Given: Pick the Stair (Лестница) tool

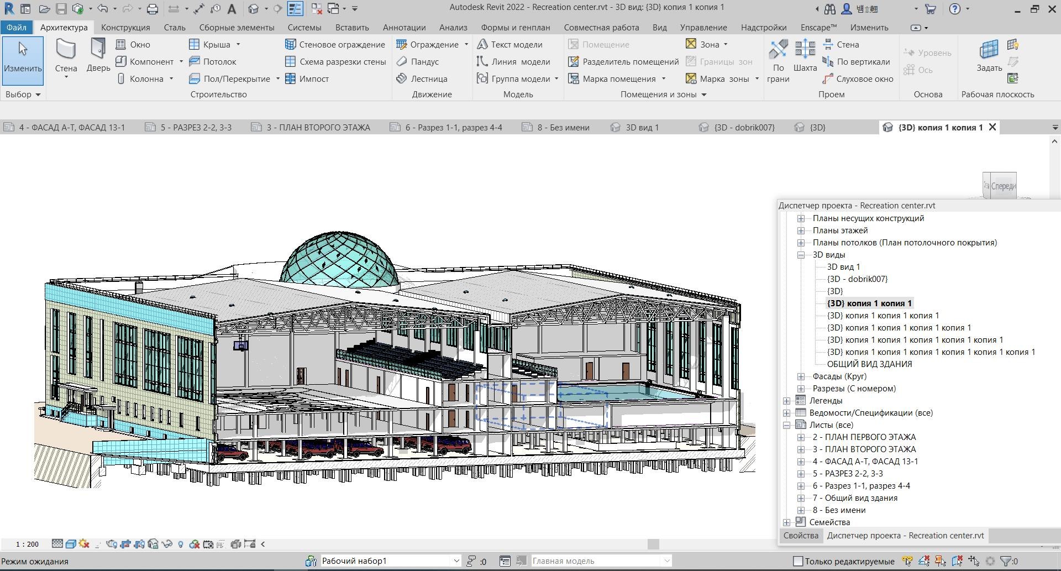Looking at the screenshot, I should (x=422, y=78).
